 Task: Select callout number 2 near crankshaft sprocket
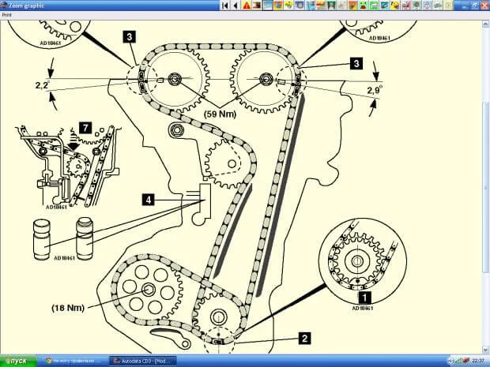click(x=303, y=337)
